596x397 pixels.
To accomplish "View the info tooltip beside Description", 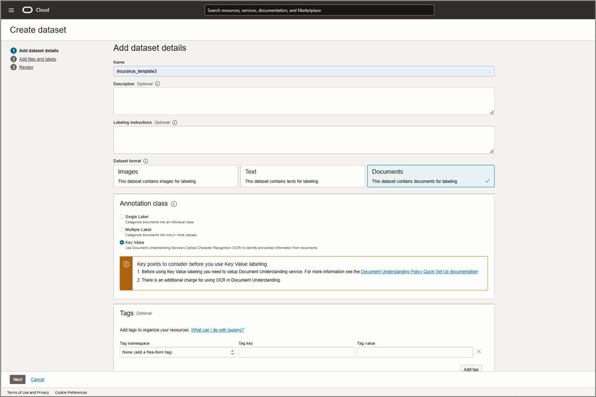I will click(x=157, y=84).
